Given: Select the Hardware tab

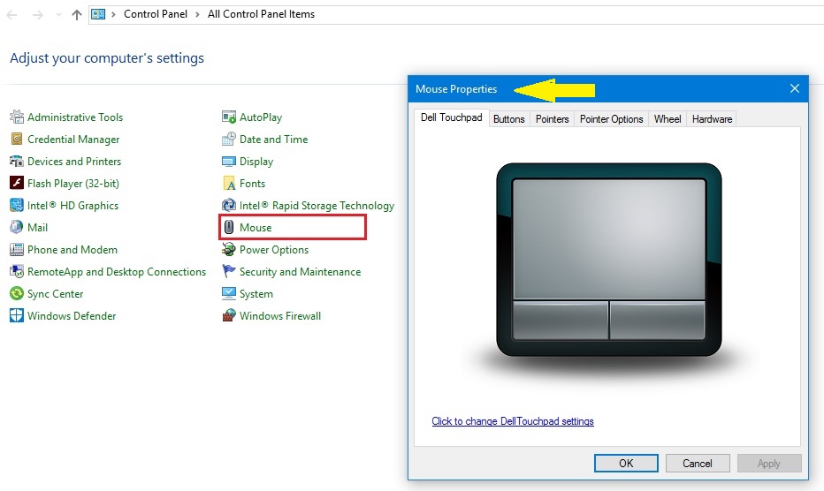Looking at the screenshot, I should (x=712, y=119).
